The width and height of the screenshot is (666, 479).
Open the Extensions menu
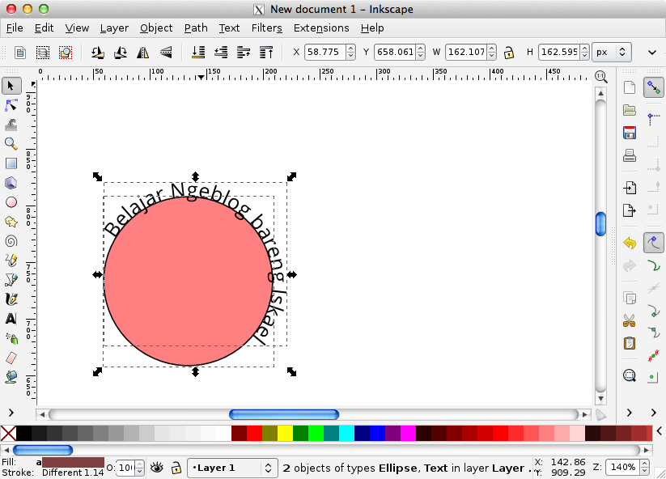[x=321, y=28]
